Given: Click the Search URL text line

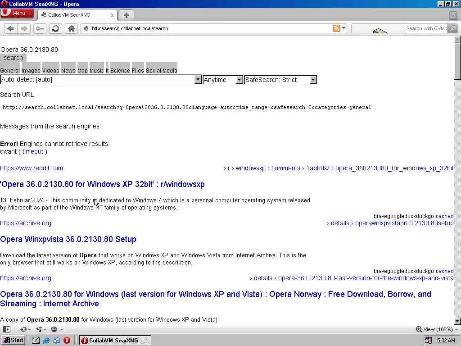Looking at the screenshot, I should [x=187, y=107].
